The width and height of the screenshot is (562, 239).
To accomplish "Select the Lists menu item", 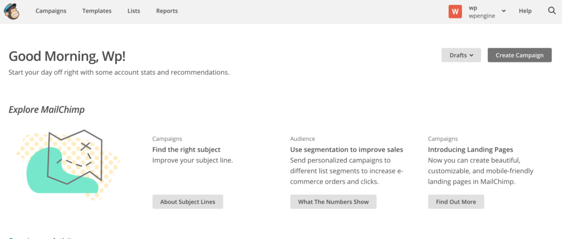I will [x=133, y=11].
